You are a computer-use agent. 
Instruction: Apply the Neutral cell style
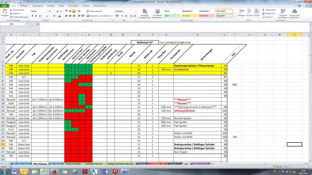tap(190, 16)
